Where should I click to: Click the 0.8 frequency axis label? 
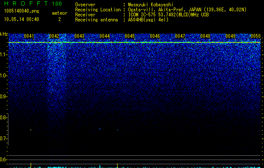tap(3, 118)
